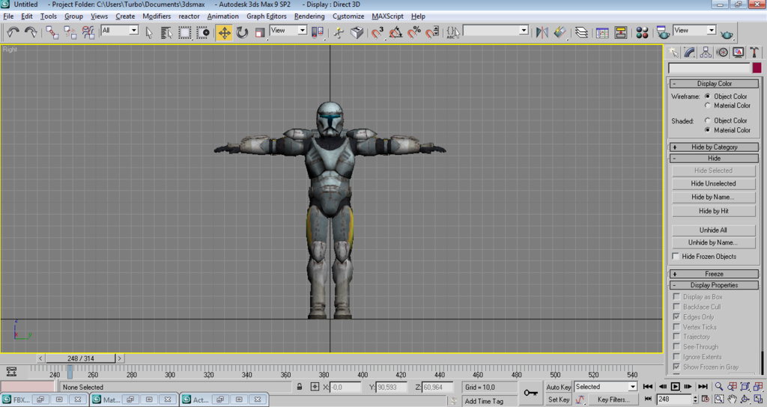Screen dimensions: 767x407
Task: Activate Select and Move tool
Action: (224, 33)
